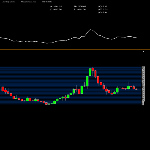Click the 'OC: 0.13' value
The height and width of the screenshot is (150, 150).
point(103,7)
